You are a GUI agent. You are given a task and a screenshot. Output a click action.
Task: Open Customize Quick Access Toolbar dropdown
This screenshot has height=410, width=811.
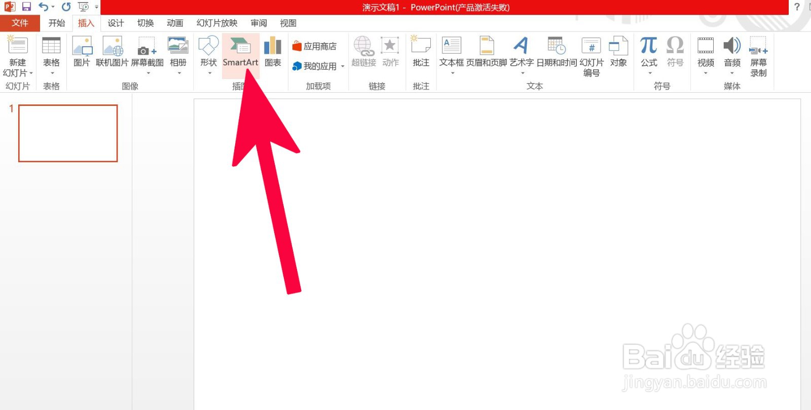[x=96, y=7]
